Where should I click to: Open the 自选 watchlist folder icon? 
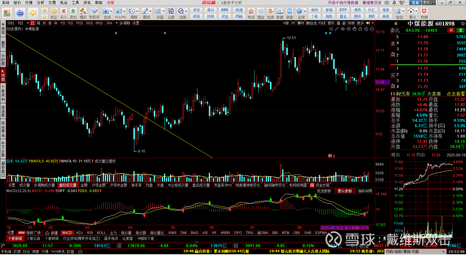click(x=106, y=11)
